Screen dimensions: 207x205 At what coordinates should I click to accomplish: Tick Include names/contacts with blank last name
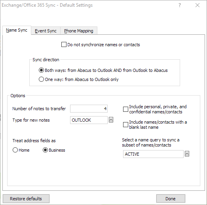[x=125, y=125]
